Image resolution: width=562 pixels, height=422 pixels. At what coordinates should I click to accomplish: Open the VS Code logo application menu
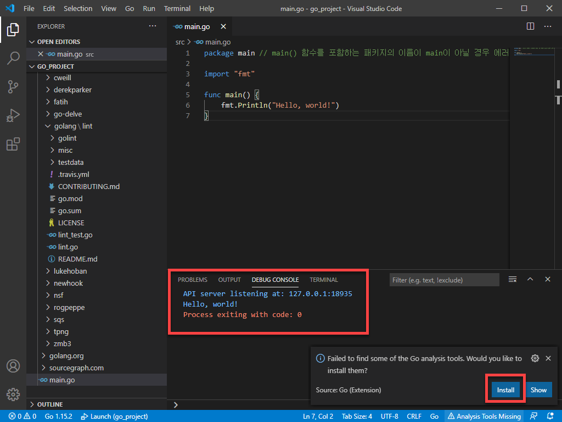click(x=10, y=8)
